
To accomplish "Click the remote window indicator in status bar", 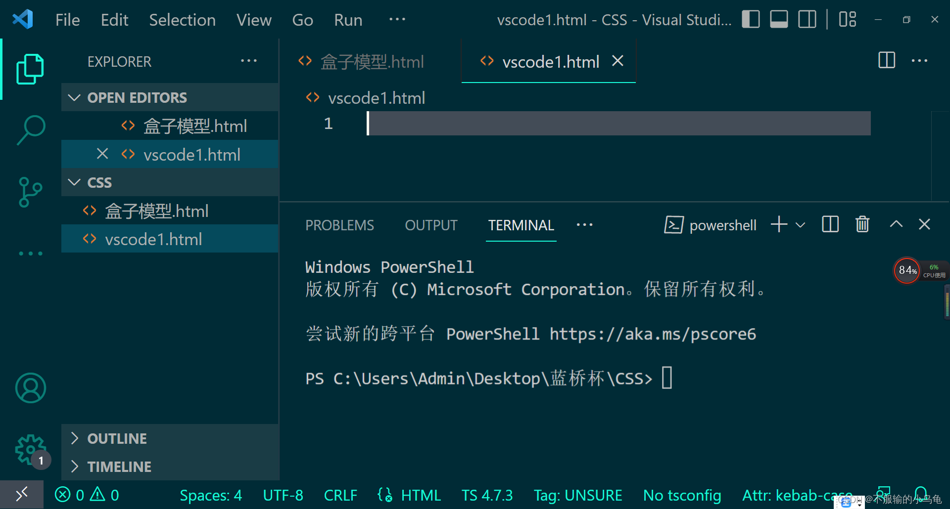I will [22, 495].
